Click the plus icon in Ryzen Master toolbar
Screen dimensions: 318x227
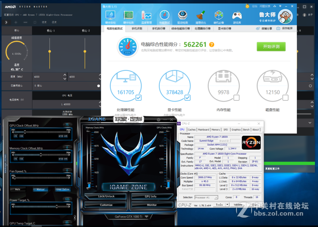point(16,22)
